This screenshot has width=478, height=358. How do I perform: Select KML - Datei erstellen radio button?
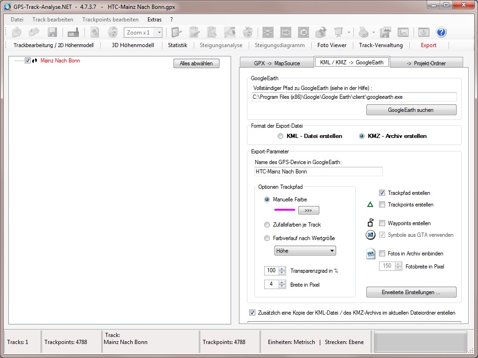click(280, 136)
